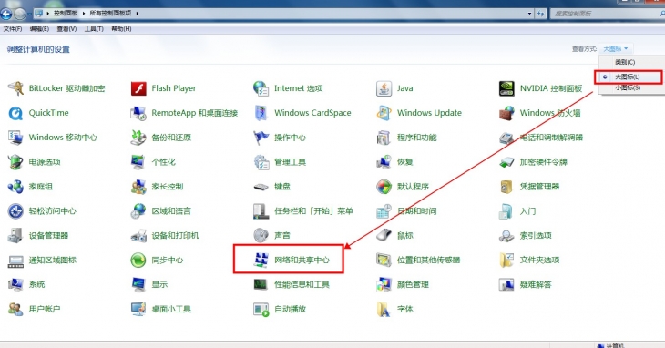665x348 pixels.
Task: Launch the Java control panel icon
Action: point(384,88)
